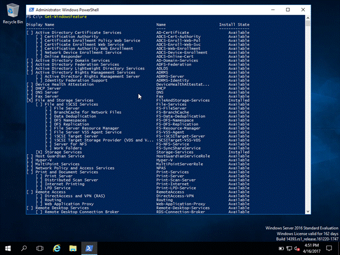Click 'Certification Authority Web Enrollment' text
This screenshot has width=340, height=255.
pyautogui.click(x=89, y=48)
